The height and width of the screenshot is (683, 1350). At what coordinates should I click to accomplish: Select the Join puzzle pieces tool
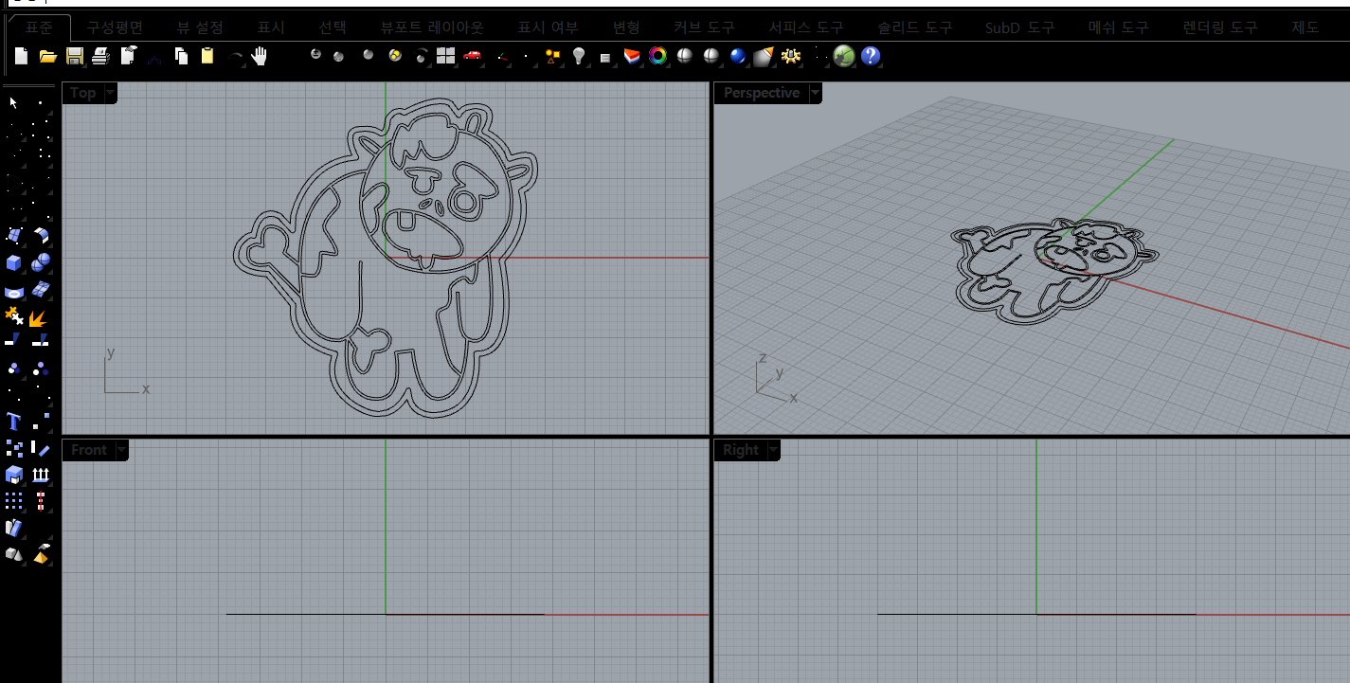[x=13, y=315]
